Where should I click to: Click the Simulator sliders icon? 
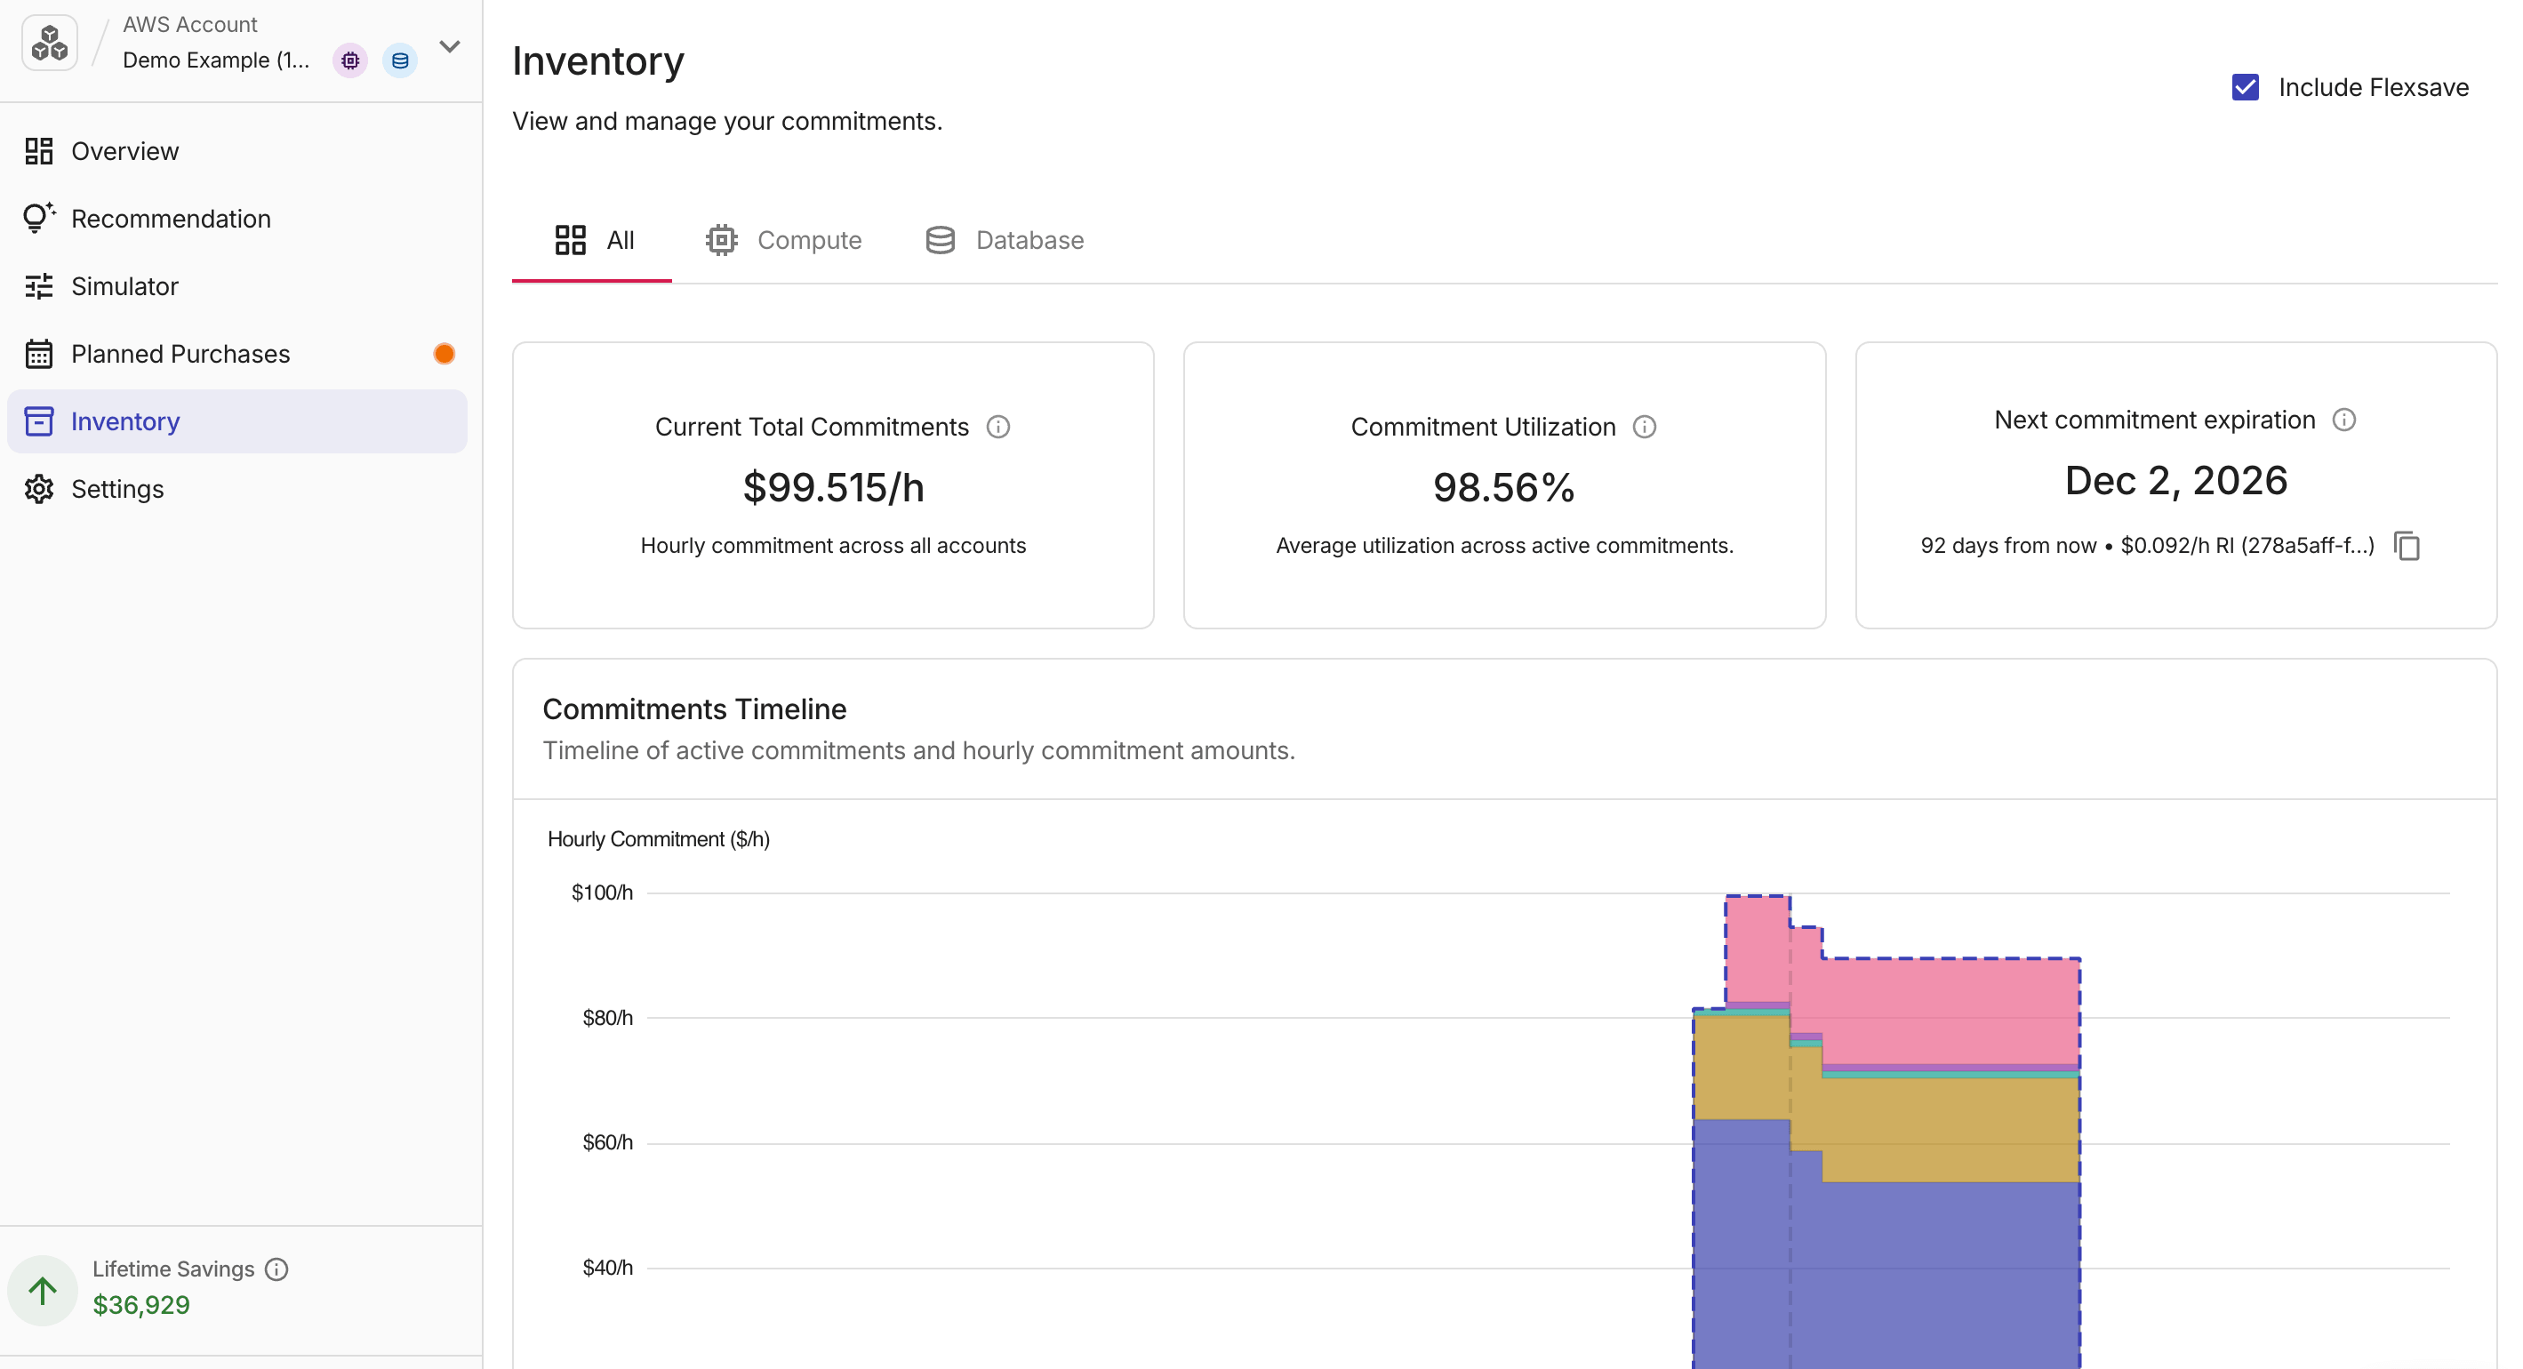point(39,286)
